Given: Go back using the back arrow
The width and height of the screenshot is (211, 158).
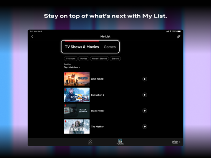Looking at the screenshot, I should pyautogui.click(x=32, y=37).
